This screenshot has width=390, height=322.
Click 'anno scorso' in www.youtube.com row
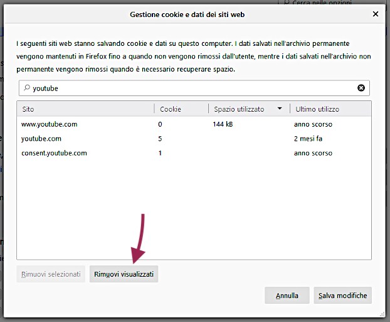click(313, 124)
